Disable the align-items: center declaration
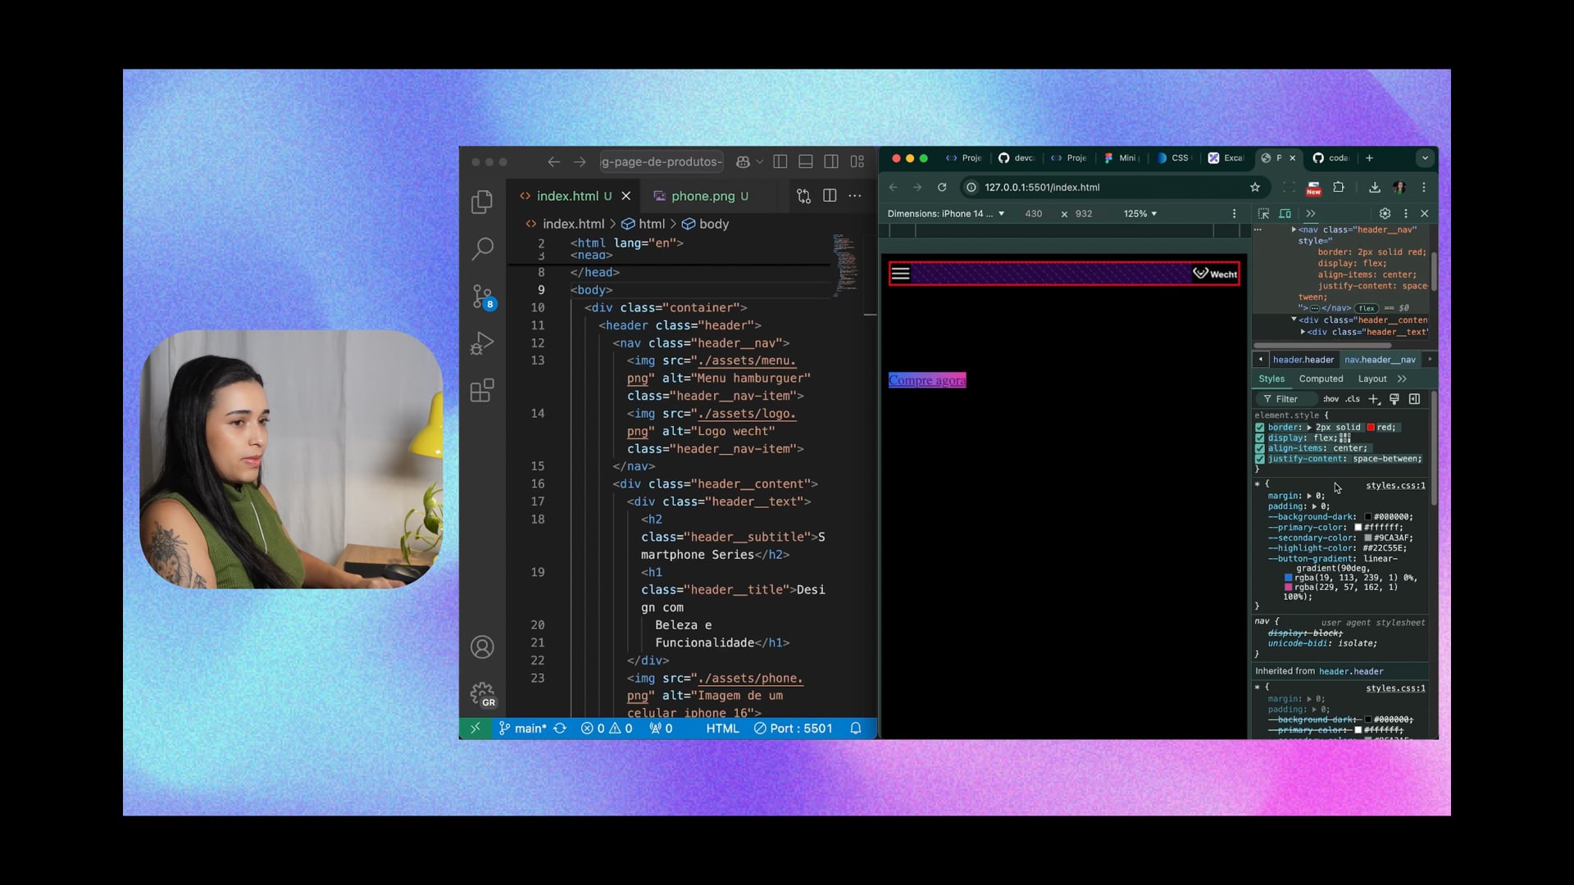This screenshot has height=885, width=1574. tap(1260, 448)
